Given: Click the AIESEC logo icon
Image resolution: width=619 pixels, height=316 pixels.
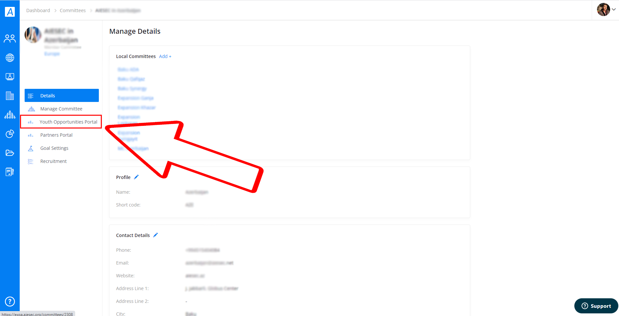Looking at the screenshot, I should click(x=10, y=12).
